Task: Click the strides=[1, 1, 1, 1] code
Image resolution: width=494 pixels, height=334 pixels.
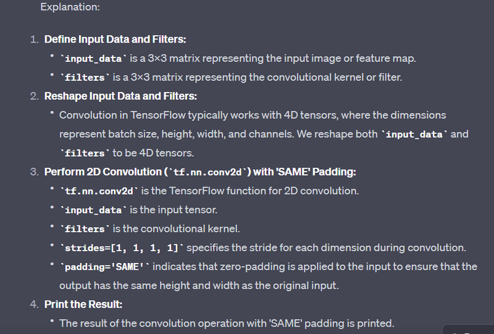Action: click(x=121, y=248)
